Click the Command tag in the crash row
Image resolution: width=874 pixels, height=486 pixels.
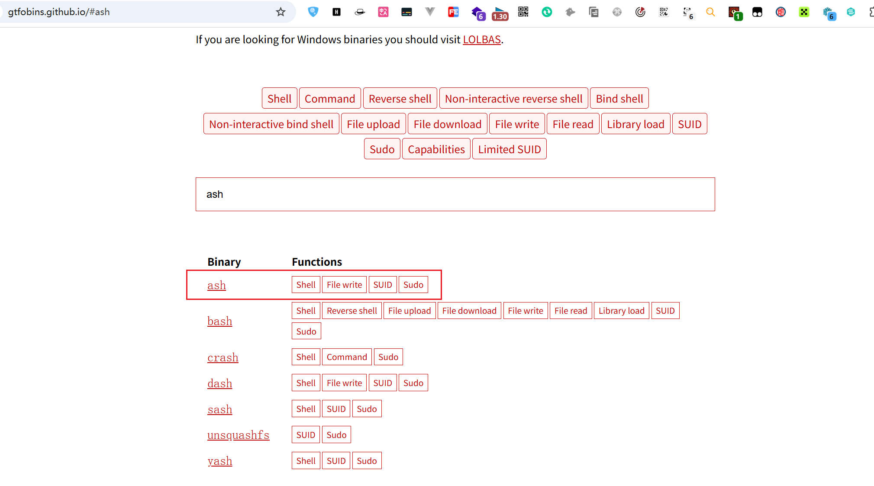click(346, 357)
